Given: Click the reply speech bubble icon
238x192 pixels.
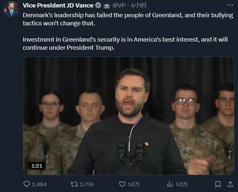Looking at the screenshot, I should tap(27, 184).
